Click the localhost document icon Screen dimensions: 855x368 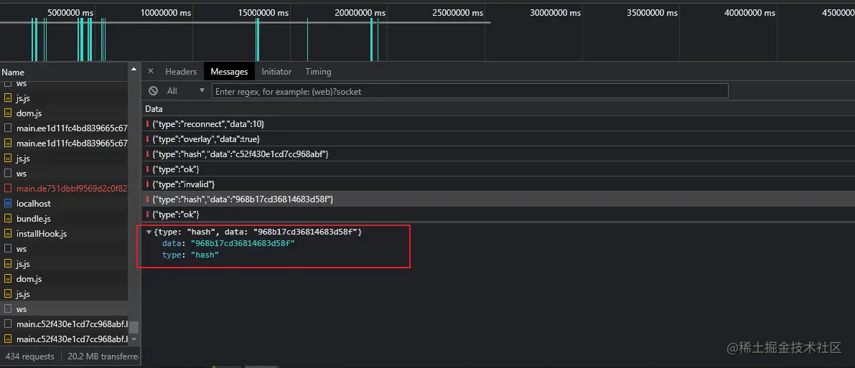point(8,203)
